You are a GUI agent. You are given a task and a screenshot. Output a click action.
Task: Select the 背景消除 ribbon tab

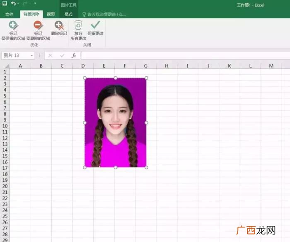(x=31, y=14)
